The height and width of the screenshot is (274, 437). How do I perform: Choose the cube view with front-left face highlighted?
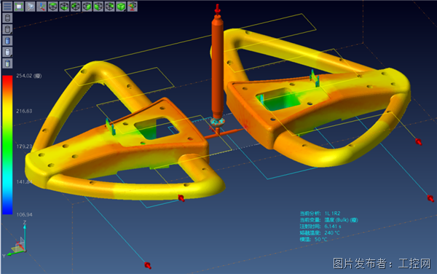click(98, 7)
